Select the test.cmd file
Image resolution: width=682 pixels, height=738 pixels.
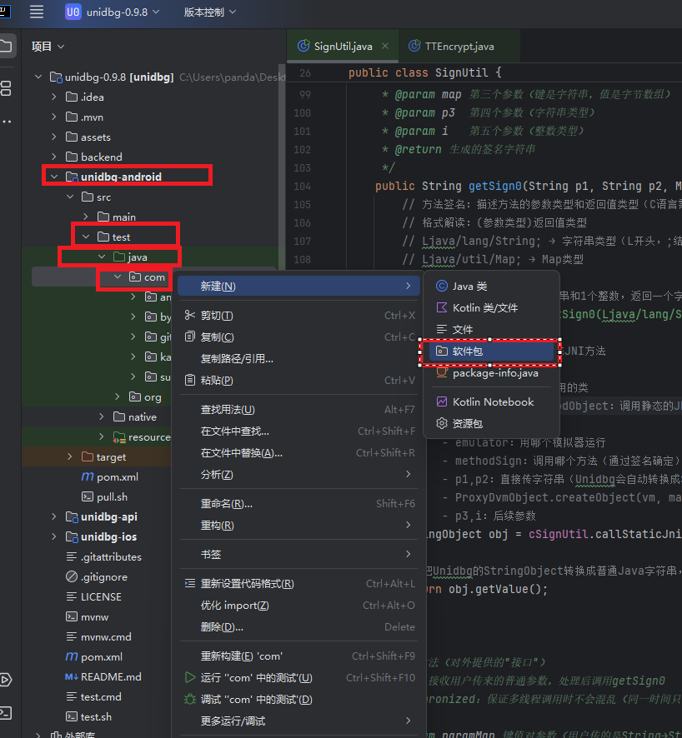(93, 696)
